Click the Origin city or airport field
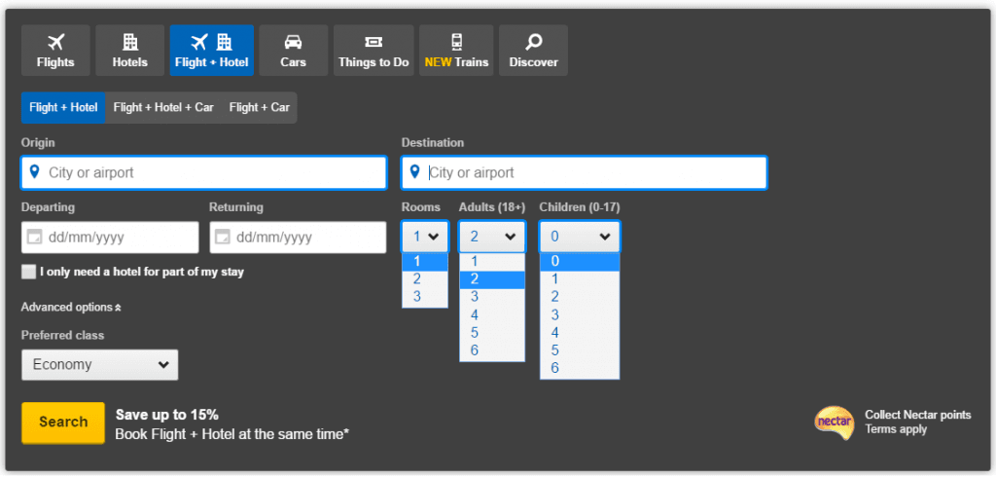The image size is (996, 478). click(204, 173)
